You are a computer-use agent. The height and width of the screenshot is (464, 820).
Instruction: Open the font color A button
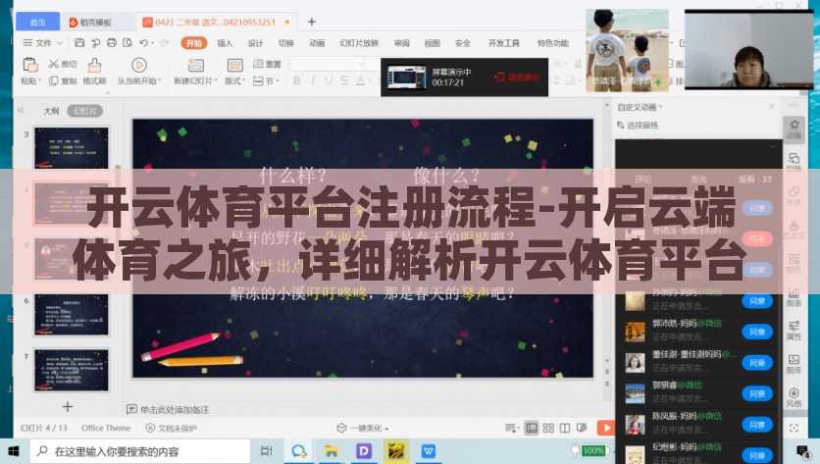point(360,80)
